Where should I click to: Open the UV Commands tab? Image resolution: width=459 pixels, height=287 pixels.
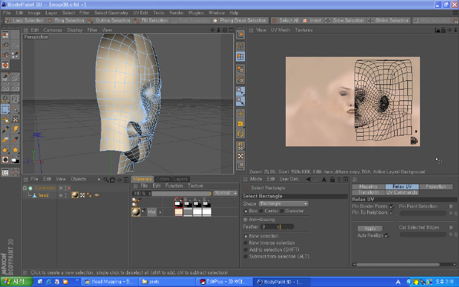[x=402, y=192]
